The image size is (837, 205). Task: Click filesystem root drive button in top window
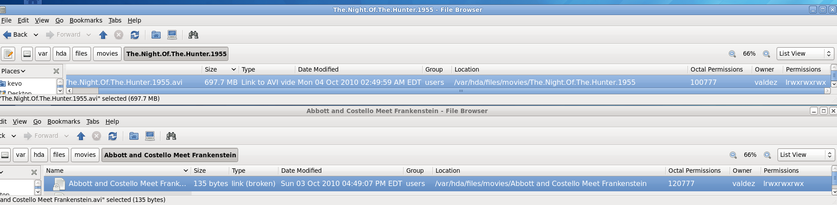[x=27, y=54]
